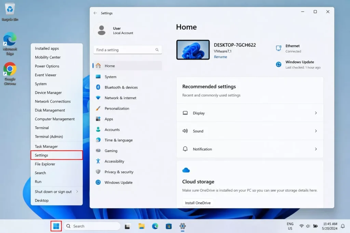Image resolution: width=350 pixels, height=233 pixels.
Task: Click the search magnifier in Find a setting
Action: [157, 50]
